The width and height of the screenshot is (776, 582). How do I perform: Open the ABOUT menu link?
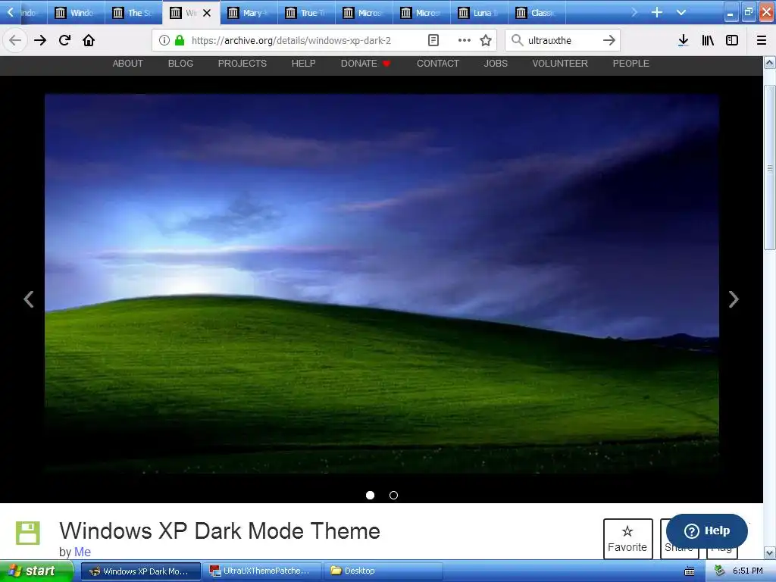coord(127,64)
